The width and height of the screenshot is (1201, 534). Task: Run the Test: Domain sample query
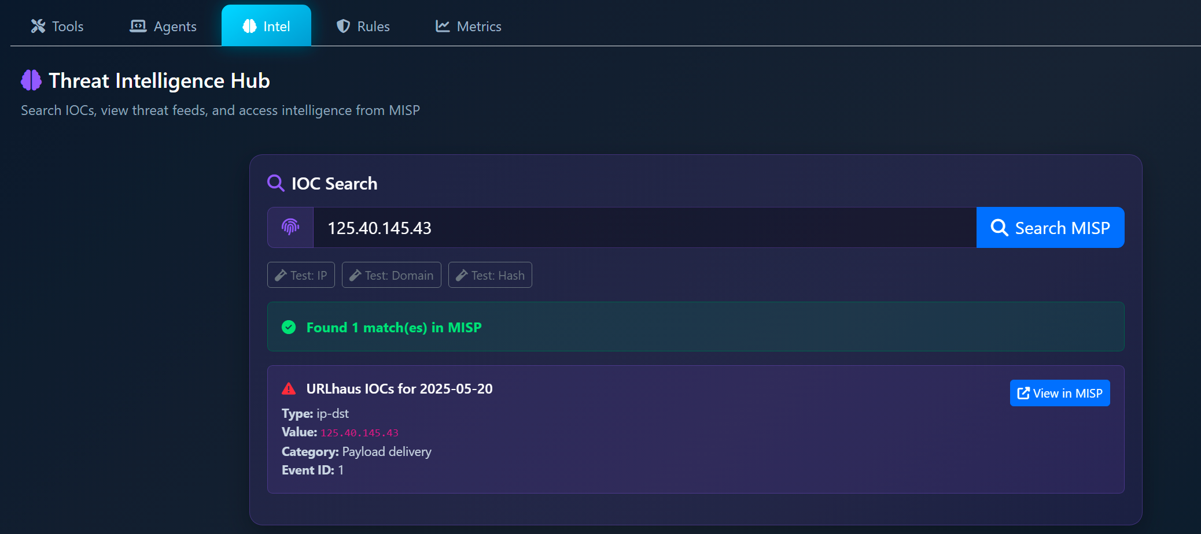[x=392, y=275]
